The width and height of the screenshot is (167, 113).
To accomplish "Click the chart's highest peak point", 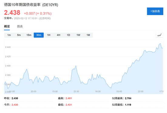I will click(x=160, y=43).
